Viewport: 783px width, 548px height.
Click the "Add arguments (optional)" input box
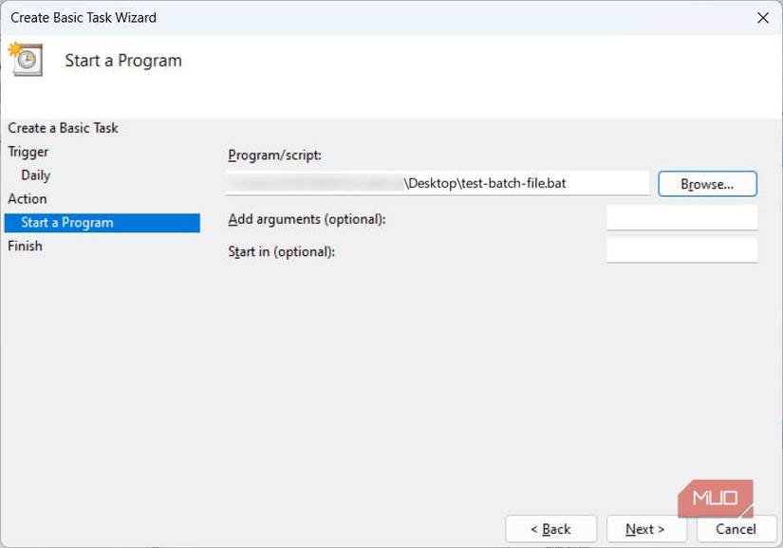(x=680, y=217)
